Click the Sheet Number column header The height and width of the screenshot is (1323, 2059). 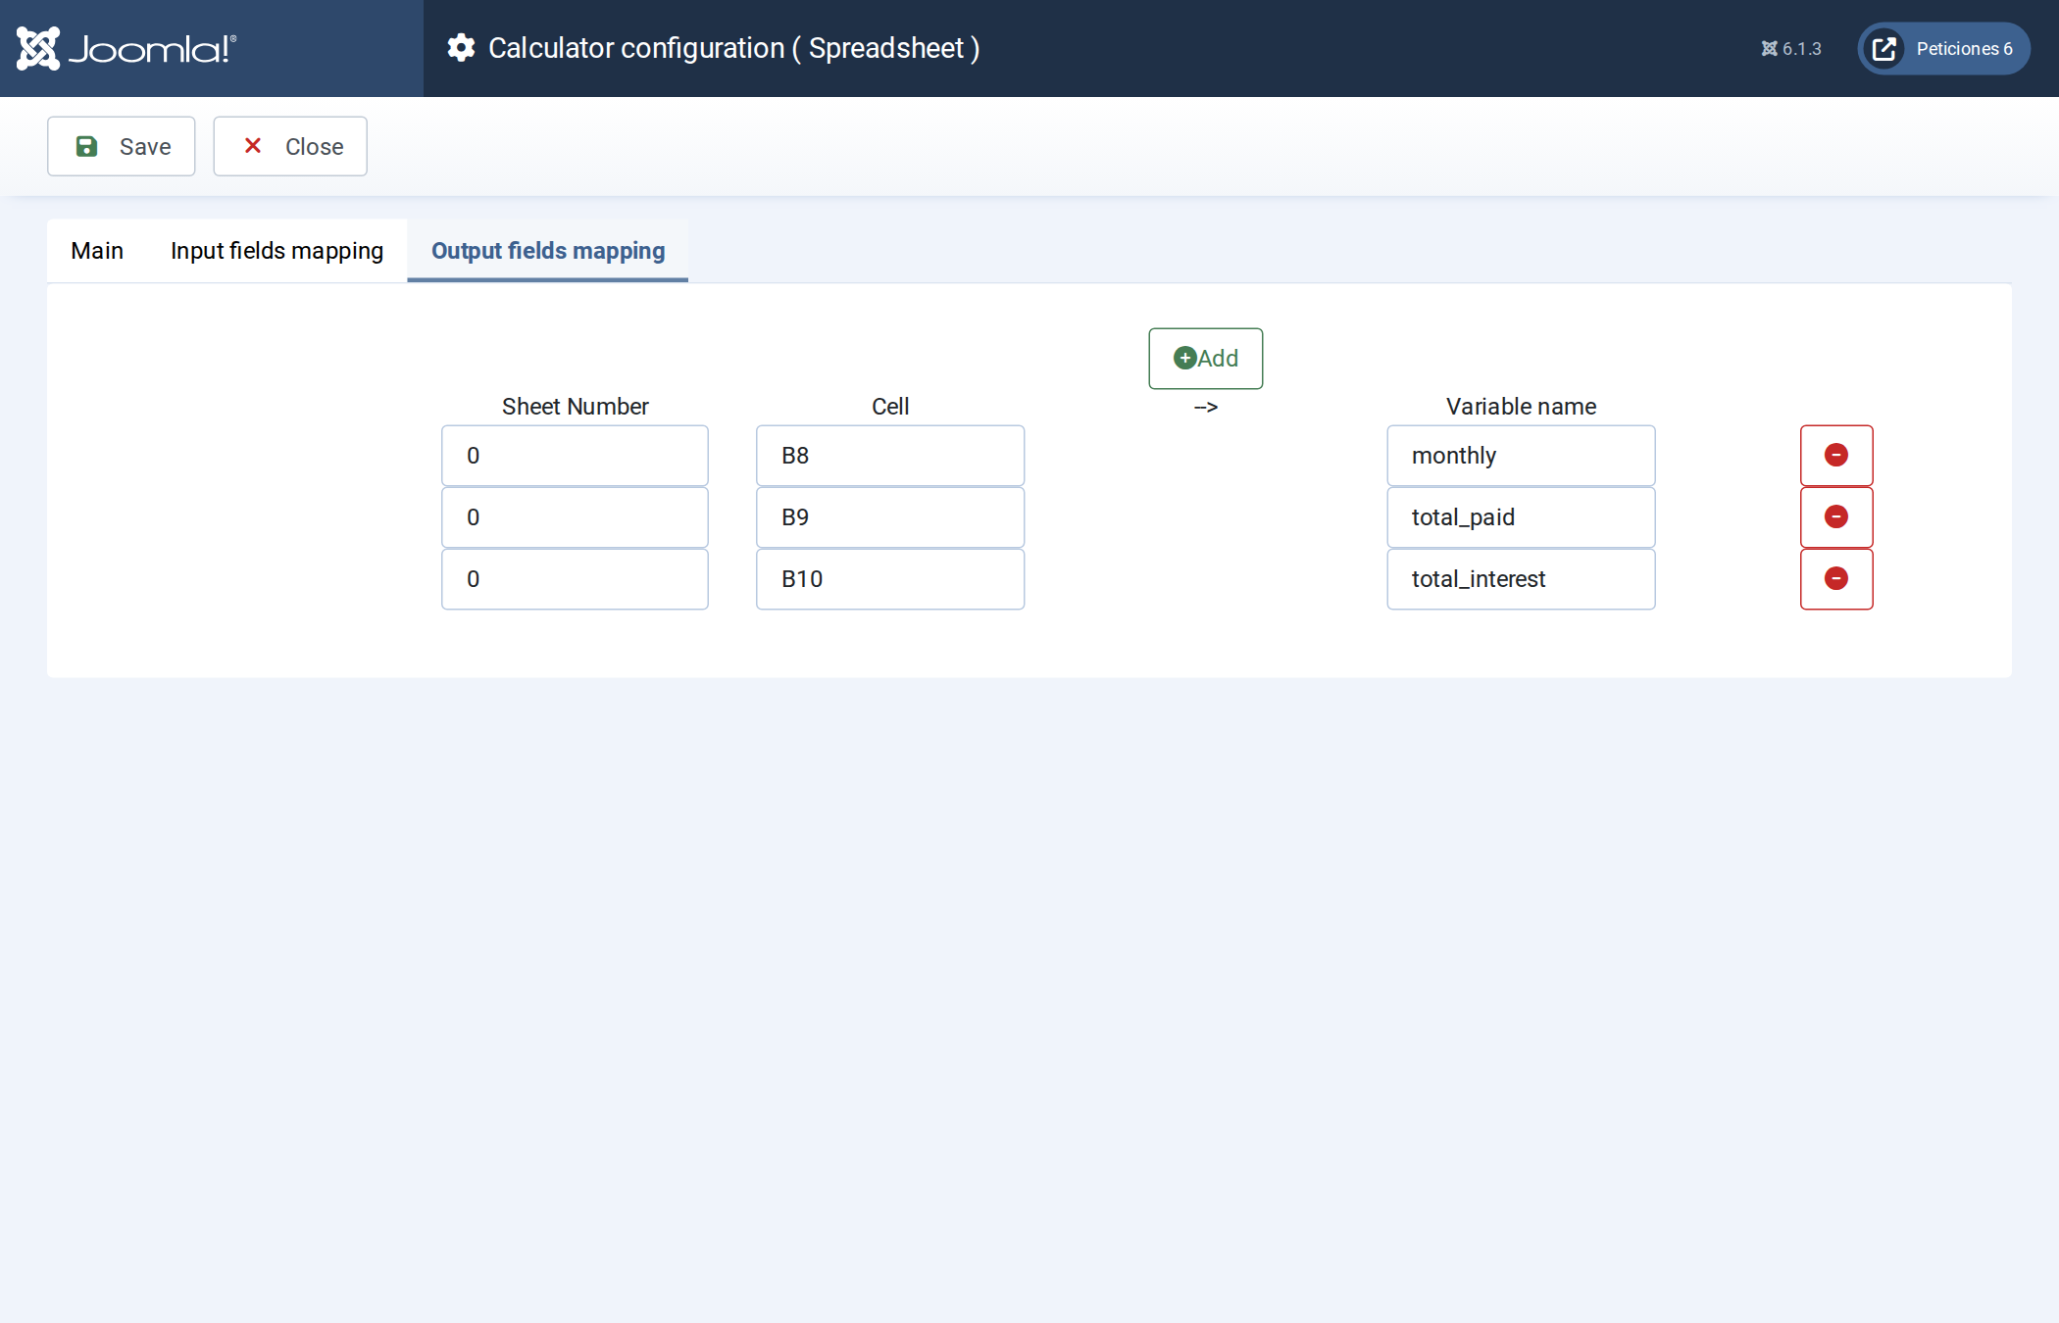[x=575, y=407]
